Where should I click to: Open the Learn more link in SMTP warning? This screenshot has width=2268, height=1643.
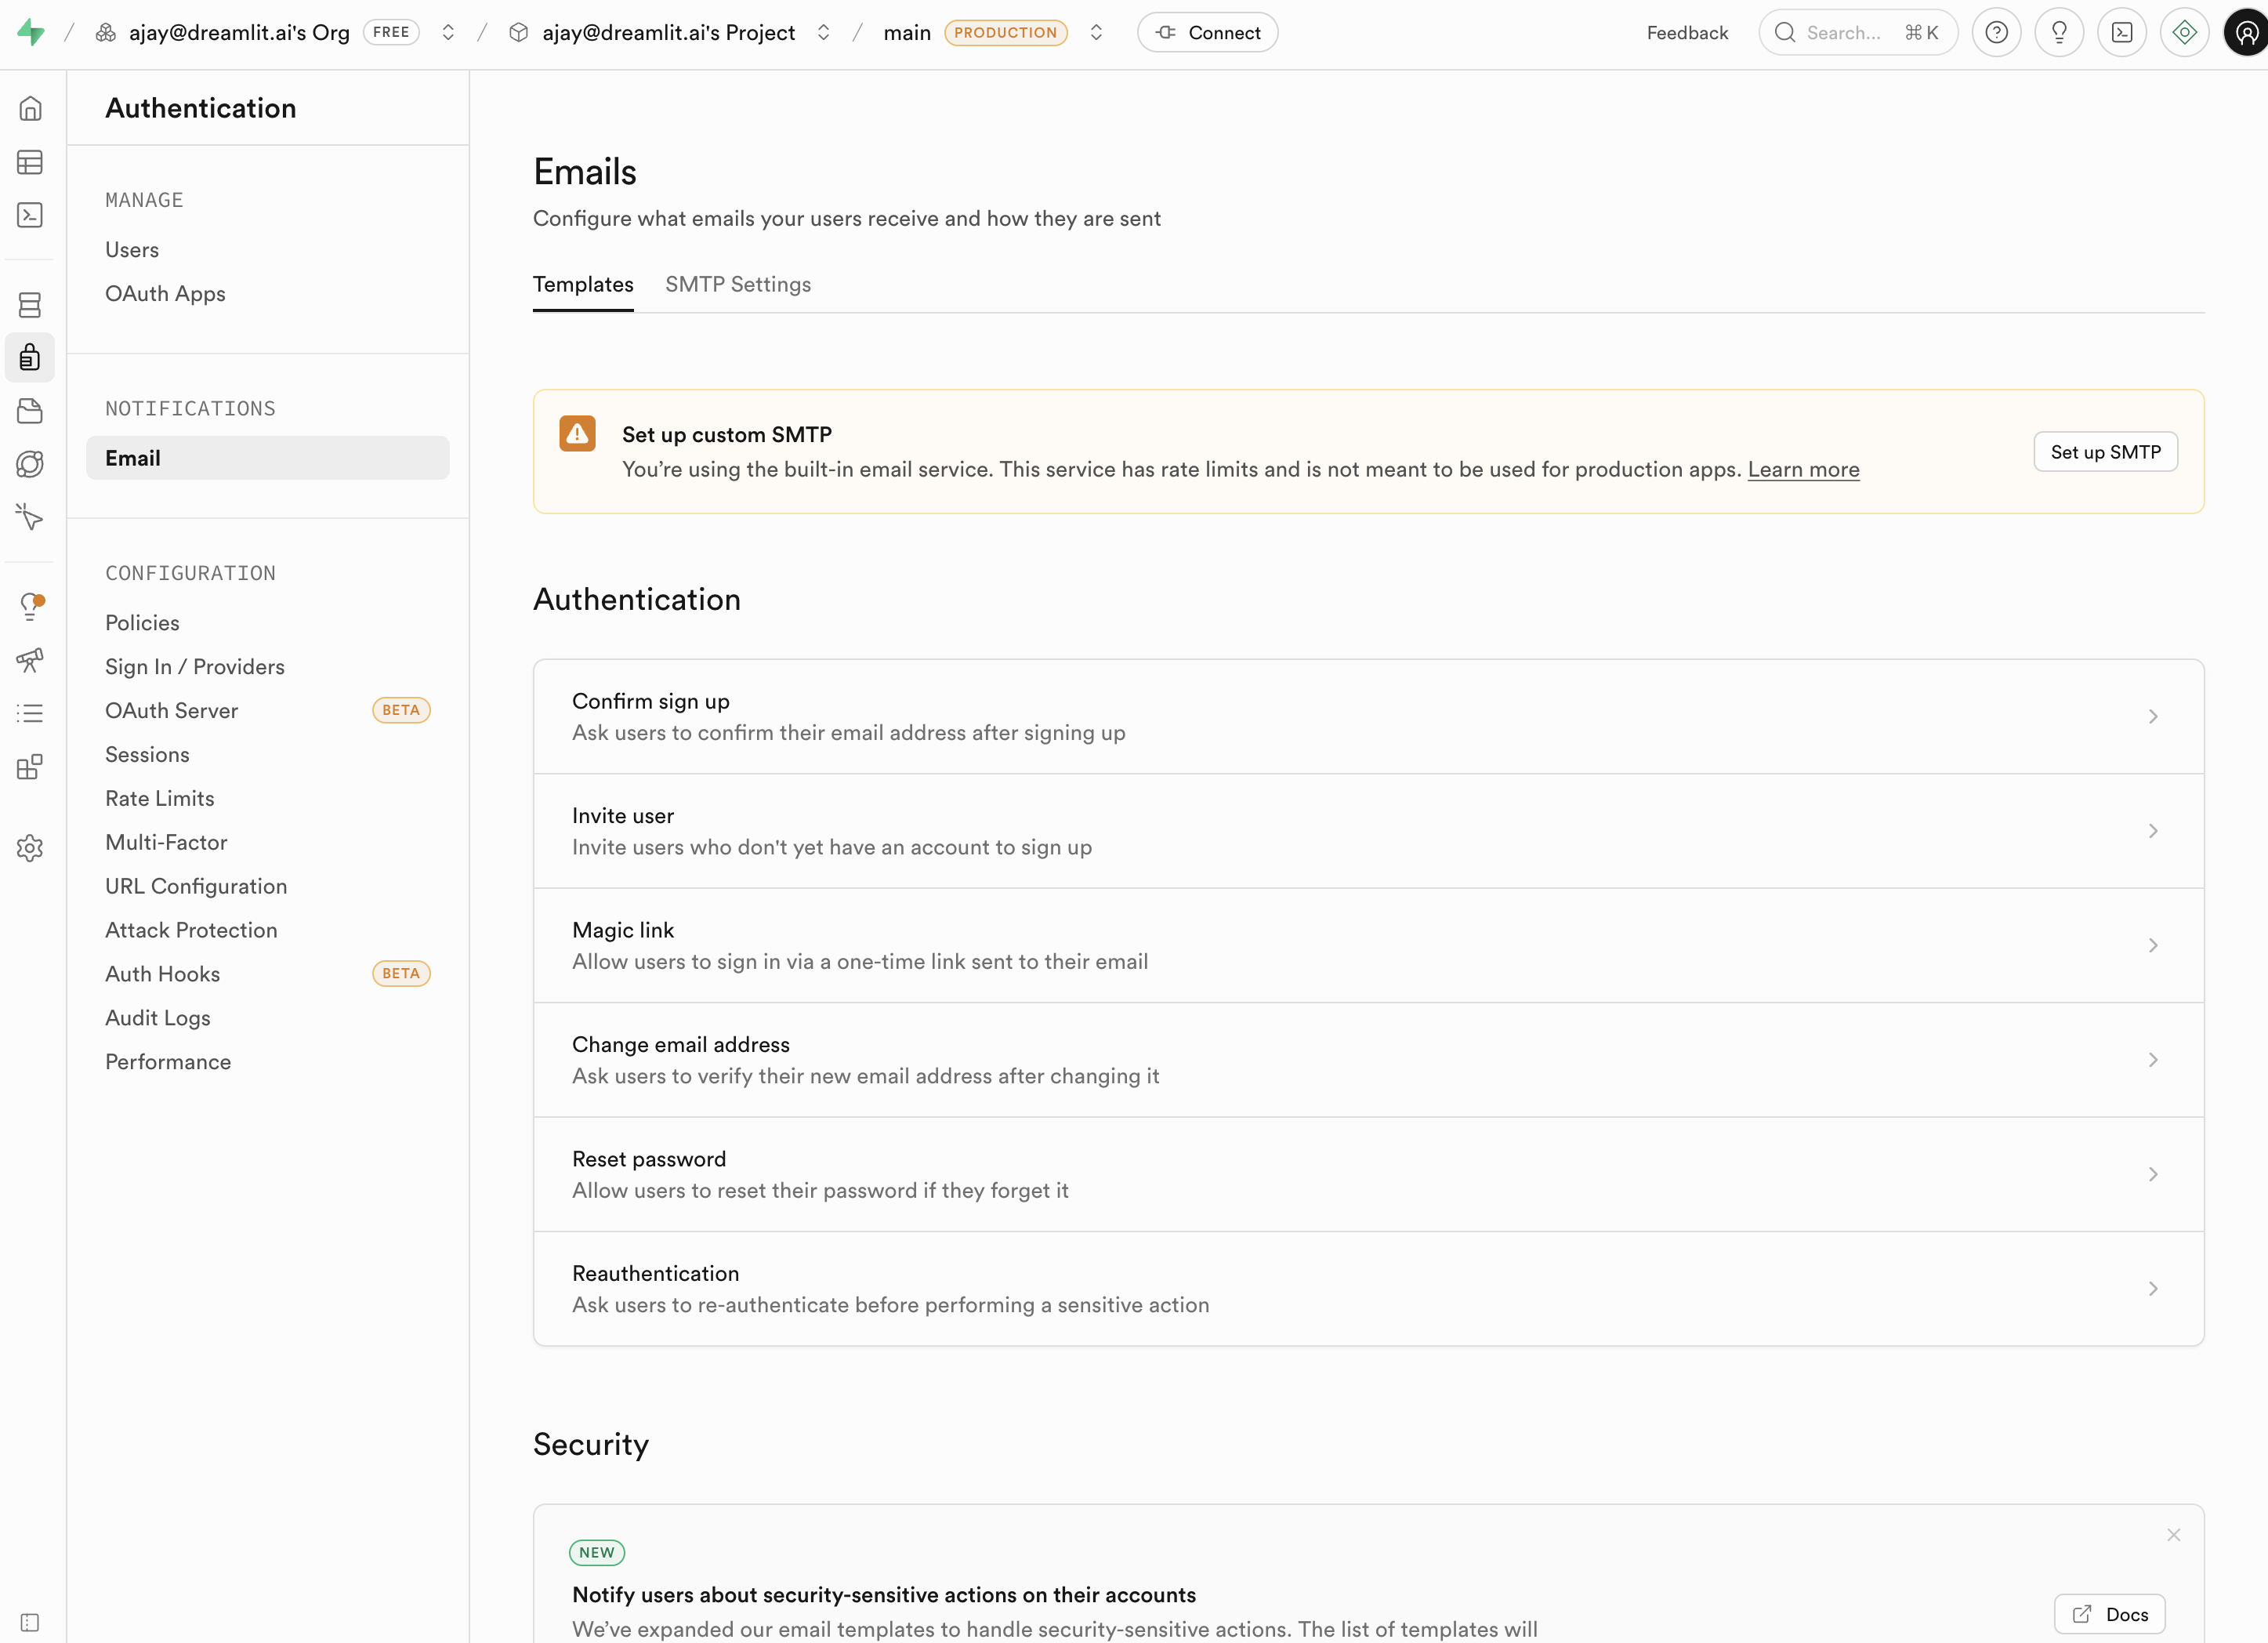point(1803,468)
